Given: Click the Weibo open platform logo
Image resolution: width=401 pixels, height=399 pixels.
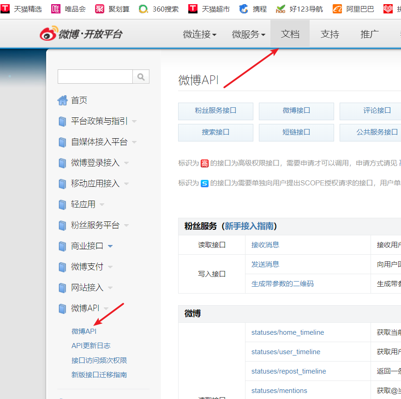Looking at the screenshot, I should pos(81,33).
